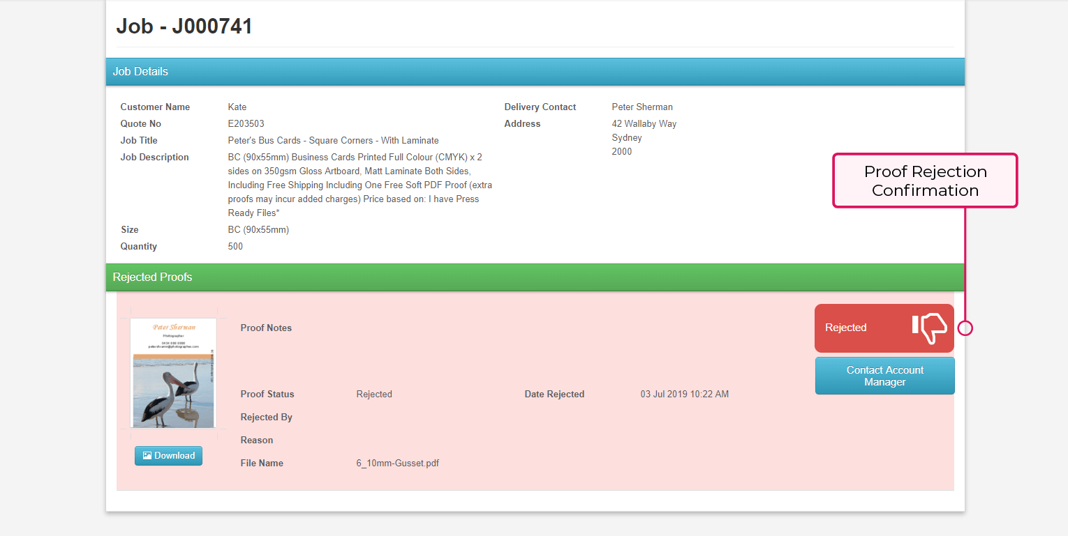Click the 42 Wallaby Way address line

(644, 124)
